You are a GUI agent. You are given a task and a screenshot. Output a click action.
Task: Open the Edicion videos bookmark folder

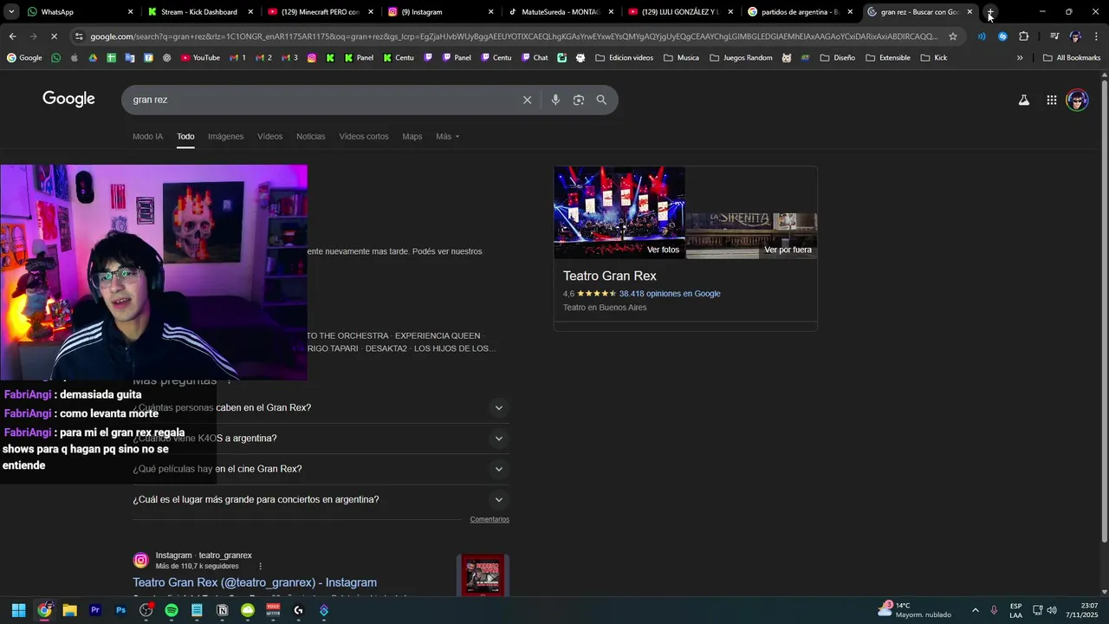pyautogui.click(x=624, y=58)
